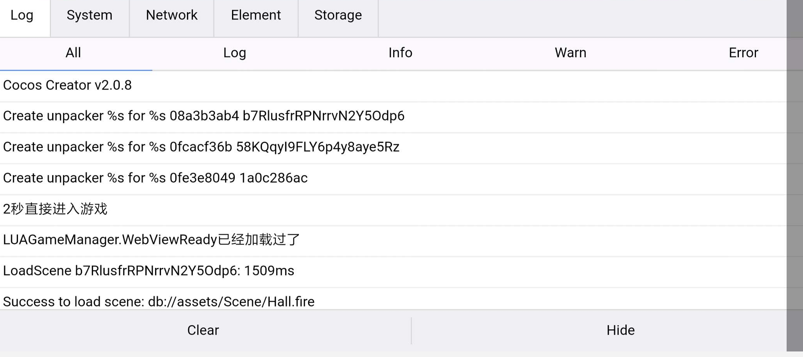Hide the console panel
The height and width of the screenshot is (357, 803).
coord(620,330)
